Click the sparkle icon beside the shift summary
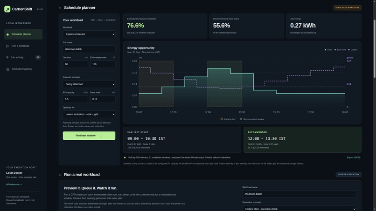The image size is (376, 211). (125, 157)
